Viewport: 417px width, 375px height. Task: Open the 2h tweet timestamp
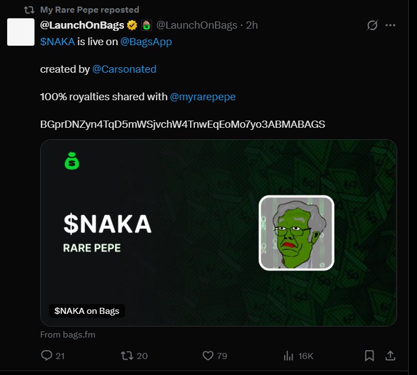point(252,25)
